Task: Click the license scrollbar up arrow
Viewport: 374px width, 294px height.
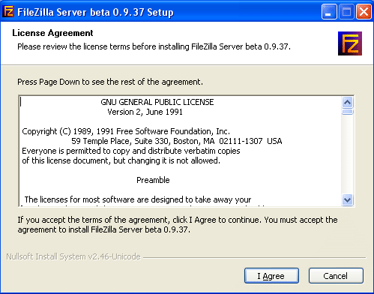Action: coord(348,102)
